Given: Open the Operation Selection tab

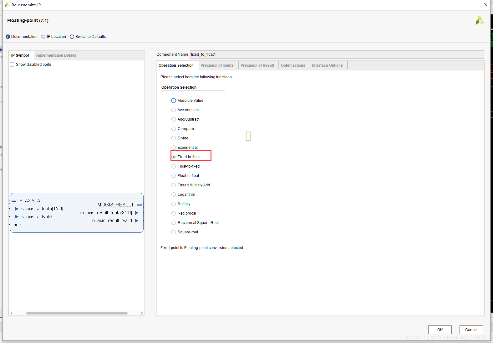Looking at the screenshot, I should click(x=176, y=65).
